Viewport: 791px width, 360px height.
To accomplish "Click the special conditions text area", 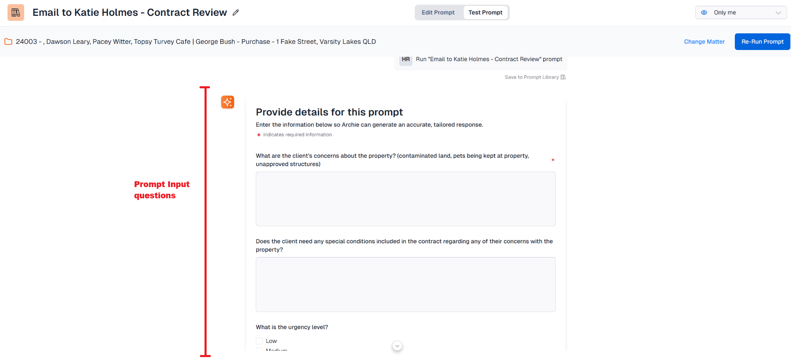I will click(405, 284).
